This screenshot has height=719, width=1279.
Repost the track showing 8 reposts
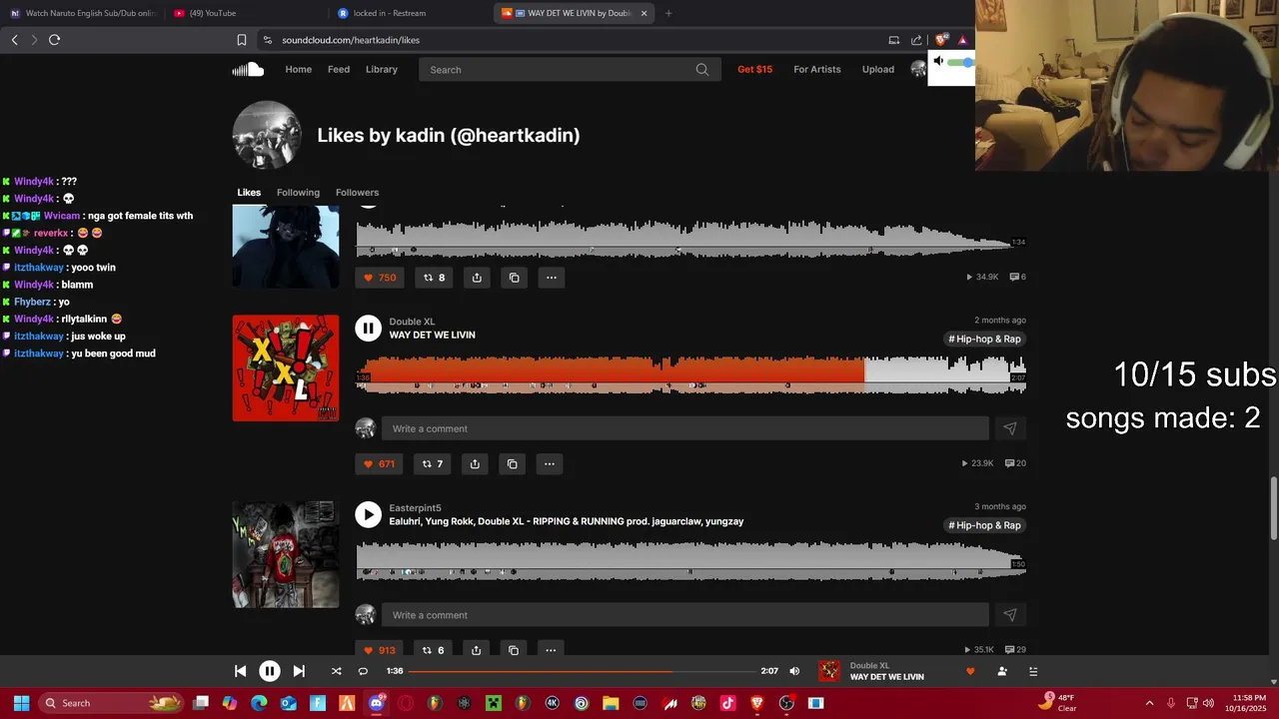[434, 278]
